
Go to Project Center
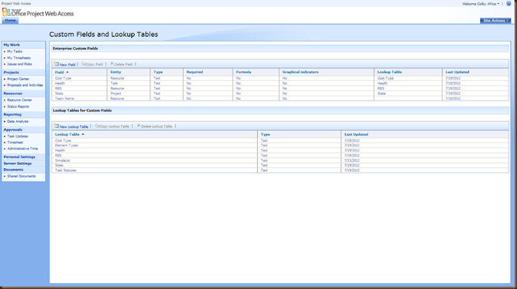[x=18, y=79]
